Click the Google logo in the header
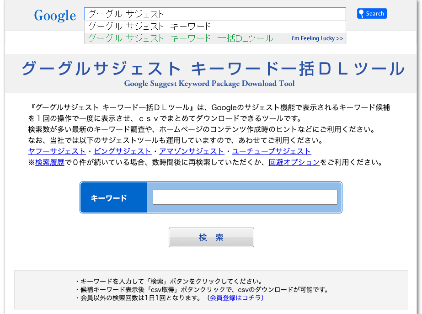This screenshot has height=314, width=422. point(55,16)
